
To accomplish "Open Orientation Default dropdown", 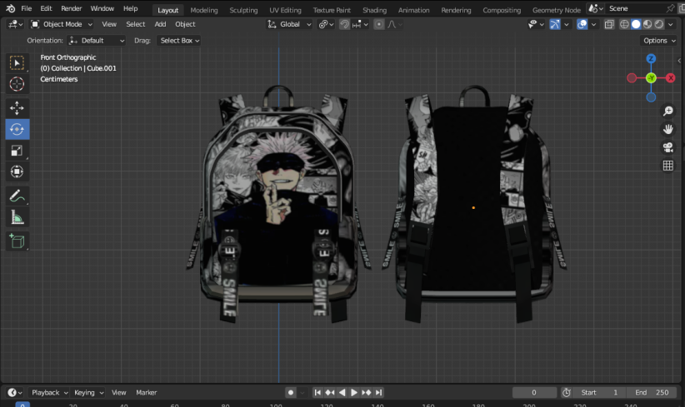I will (x=97, y=41).
